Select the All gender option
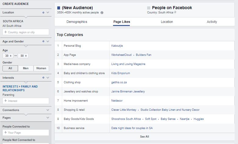Viewport: 238px width, 144px height. coord(10,68)
